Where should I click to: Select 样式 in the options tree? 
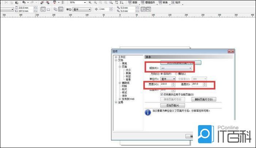pyautogui.click(x=124, y=92)
